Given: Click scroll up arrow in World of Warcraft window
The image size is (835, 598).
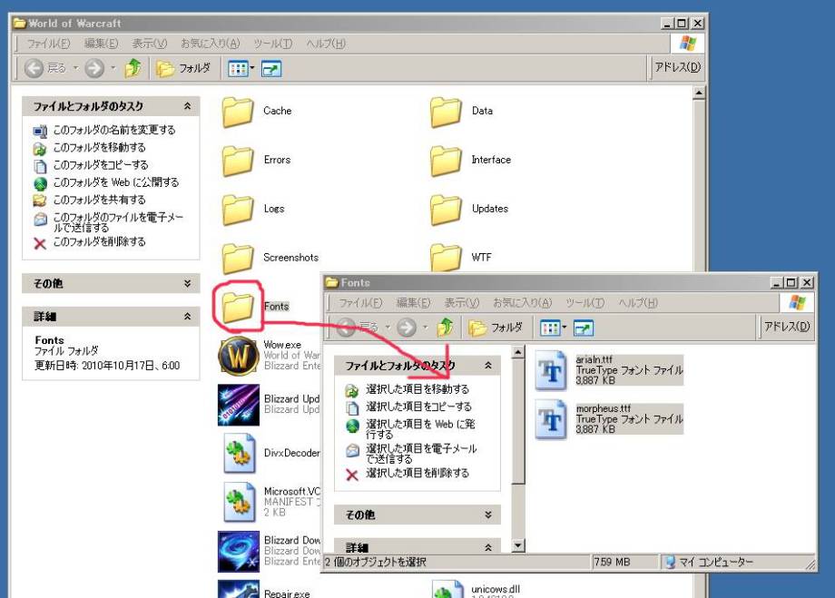Looking at the screenshot, I should click(x=699, y=93).
